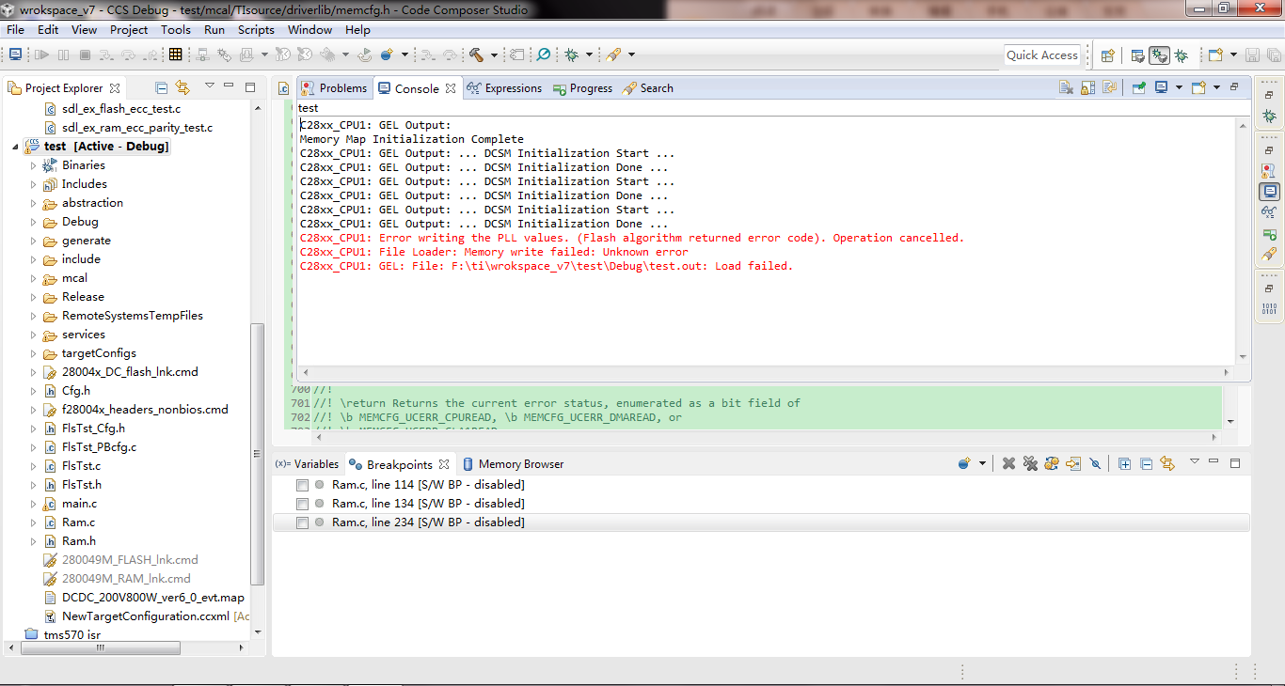Select 280049M_RAM_lnk.cmd file
1285x686 pixels.
pos(126,579)
